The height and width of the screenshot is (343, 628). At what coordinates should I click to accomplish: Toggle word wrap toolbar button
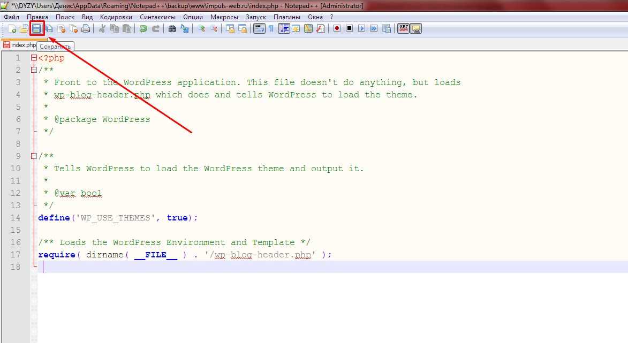click(259, 29)
